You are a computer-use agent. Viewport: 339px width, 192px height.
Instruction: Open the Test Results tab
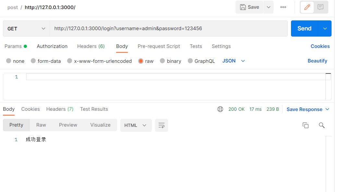pos(94,109)
